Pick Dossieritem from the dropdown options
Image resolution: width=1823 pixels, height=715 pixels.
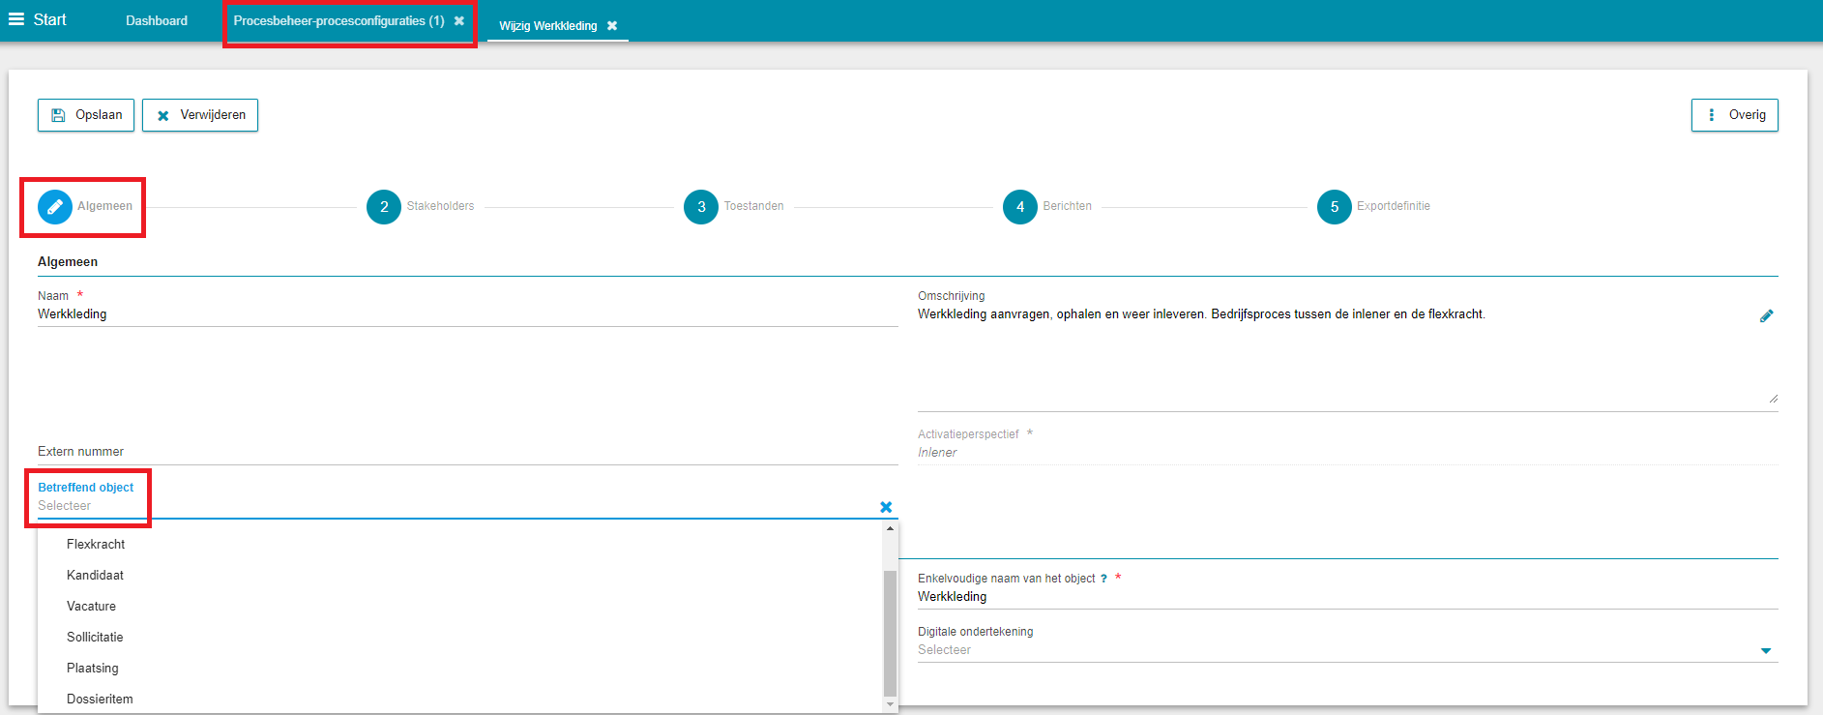click(x=100, y=700)
